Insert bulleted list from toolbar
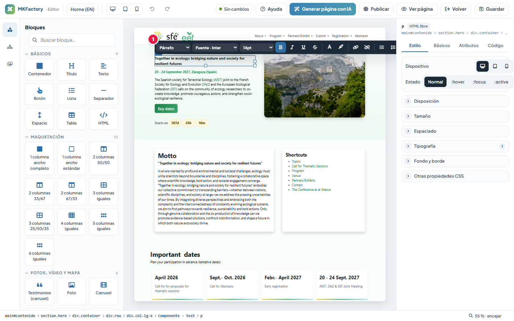The height and width of the screenshot is (321, 514). (382, 47)
